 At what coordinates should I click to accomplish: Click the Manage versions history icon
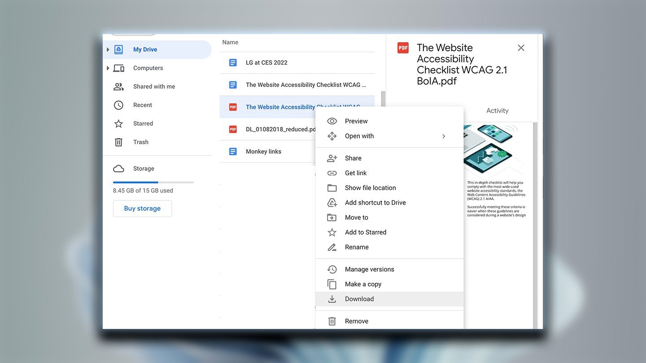click(x=332, y=269)
